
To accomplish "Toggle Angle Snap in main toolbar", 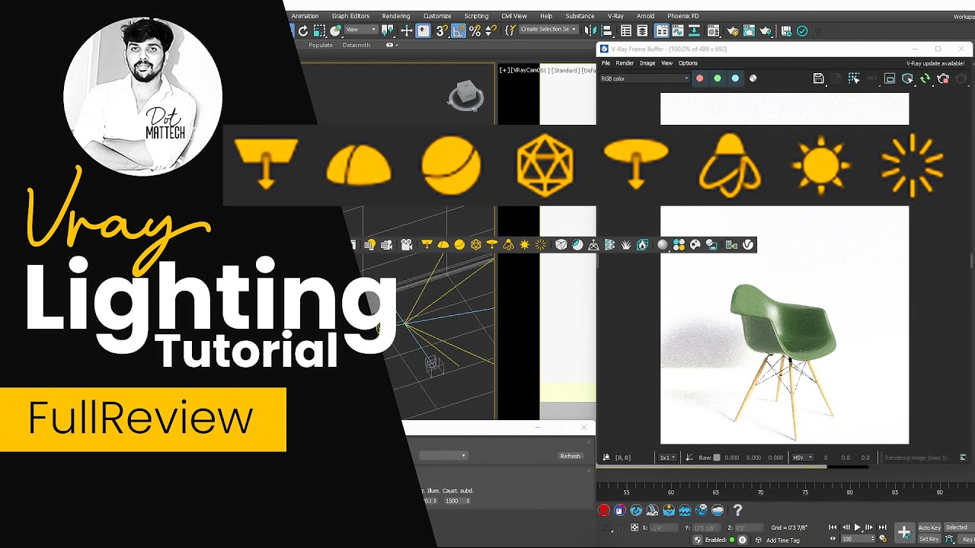I will 459,31.
